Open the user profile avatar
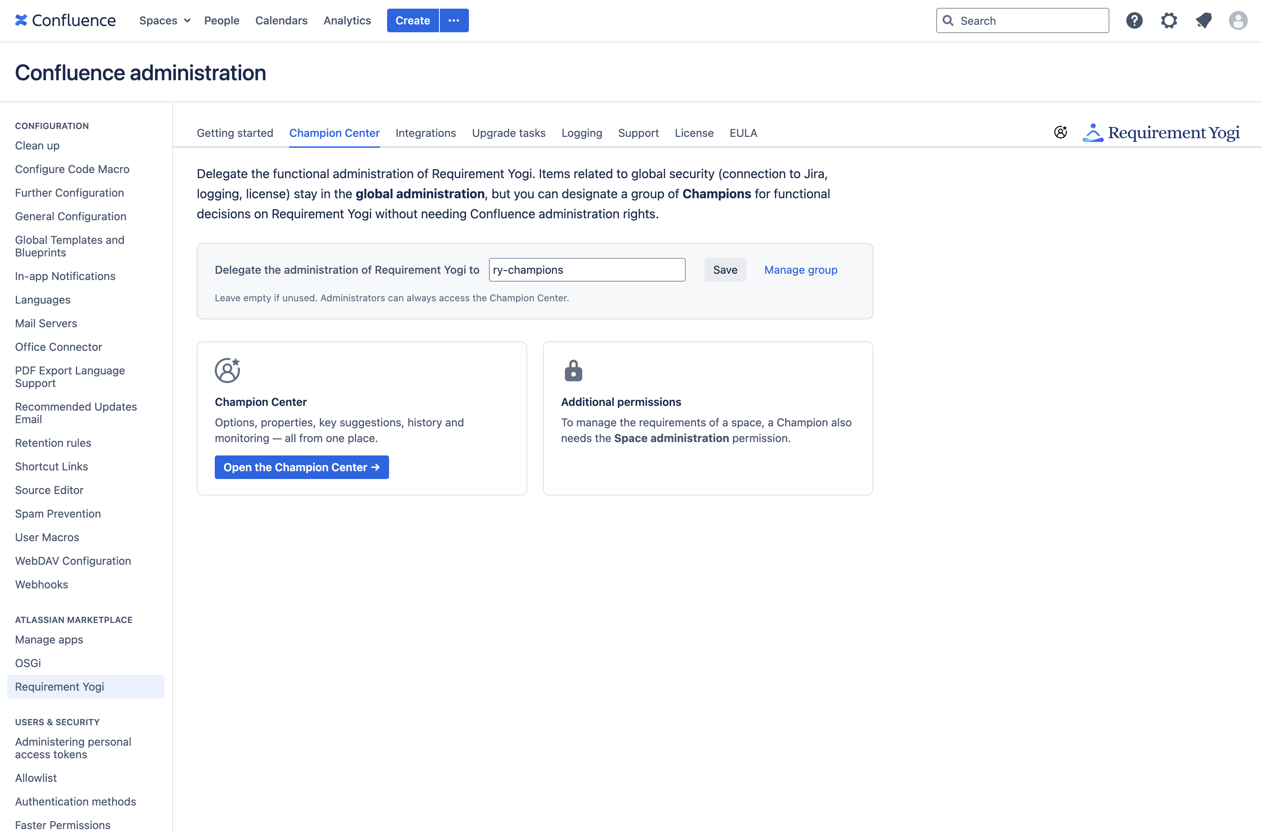1262x833 pixels. point(1238,21)
